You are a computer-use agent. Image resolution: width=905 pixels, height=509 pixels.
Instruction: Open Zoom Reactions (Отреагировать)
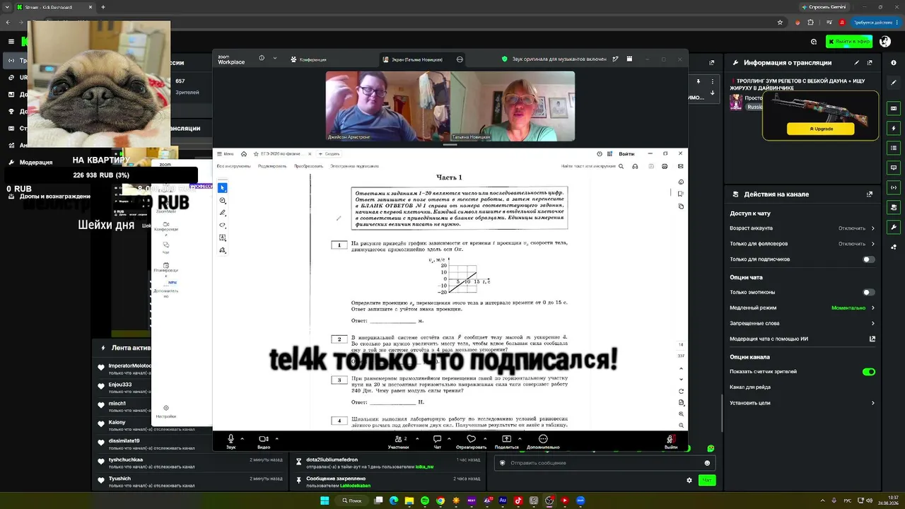(x=471, y=442)
